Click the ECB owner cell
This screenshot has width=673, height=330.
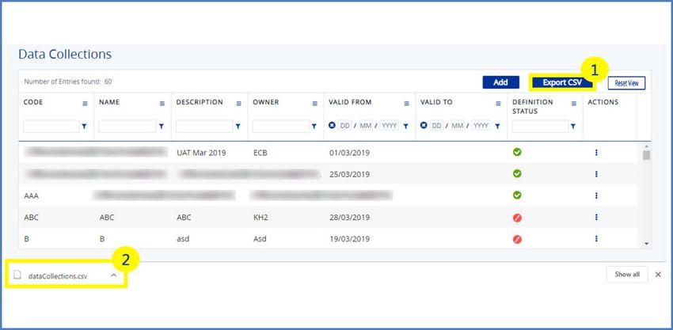(x=260, y=153)
